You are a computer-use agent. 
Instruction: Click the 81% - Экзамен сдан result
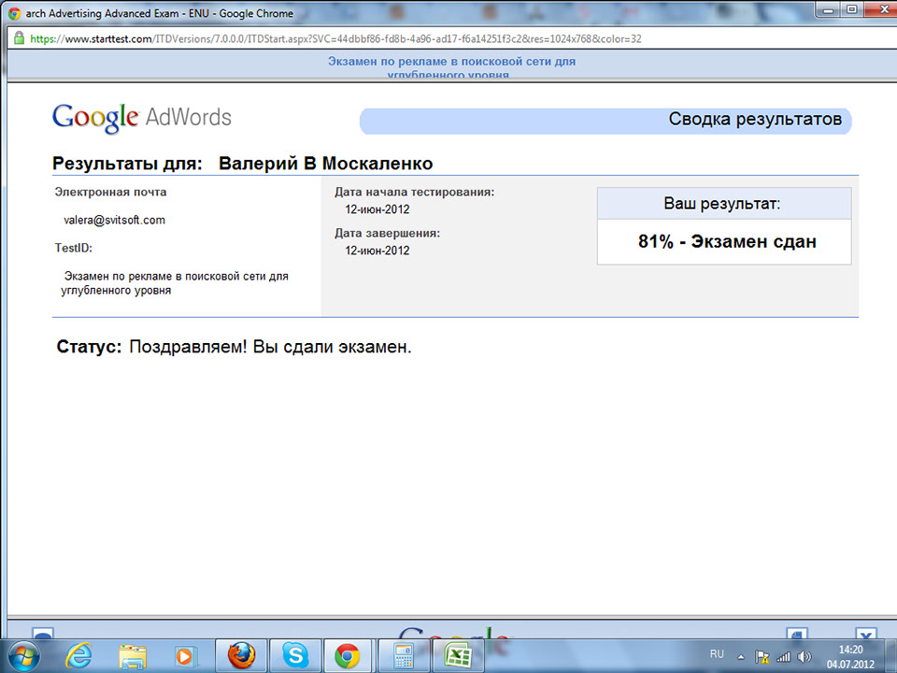(727, 241)
